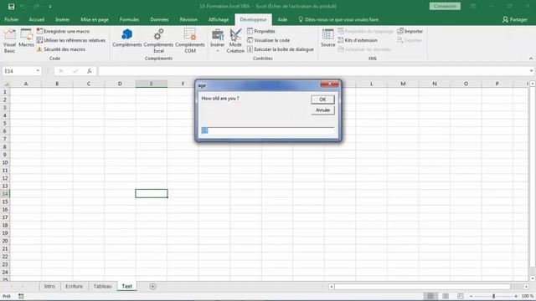
Task: Select all cells with corner button
Action: (5, 84)
